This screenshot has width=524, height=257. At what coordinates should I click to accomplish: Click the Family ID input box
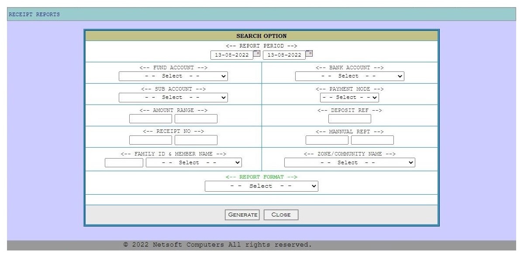pyautogui.click(x=124, y=162)
